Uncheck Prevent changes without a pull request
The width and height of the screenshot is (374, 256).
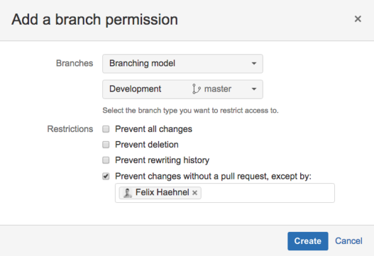tap(106, 176)
